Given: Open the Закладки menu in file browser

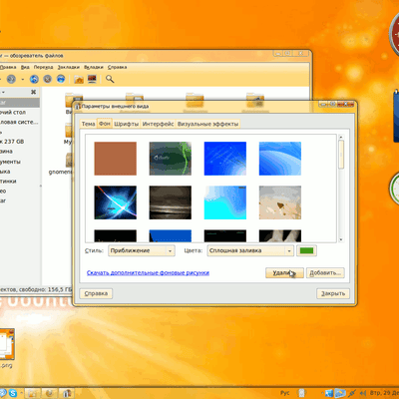Looking at the screenshot, I should click(x=69, y=67).
